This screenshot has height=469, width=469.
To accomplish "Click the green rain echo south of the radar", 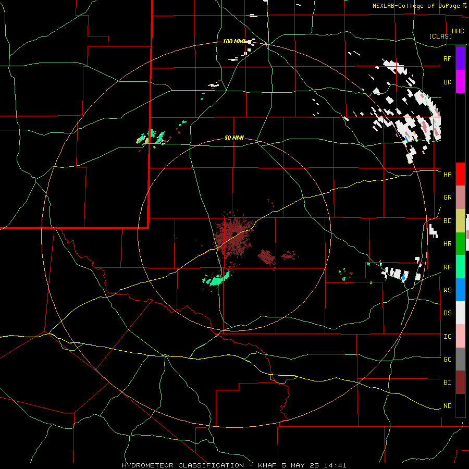I will pyautogui.click(x=217, y=279).
